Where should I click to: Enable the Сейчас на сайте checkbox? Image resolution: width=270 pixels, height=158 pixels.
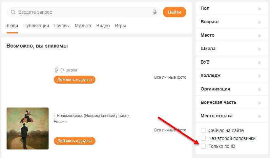coord(203,130)
